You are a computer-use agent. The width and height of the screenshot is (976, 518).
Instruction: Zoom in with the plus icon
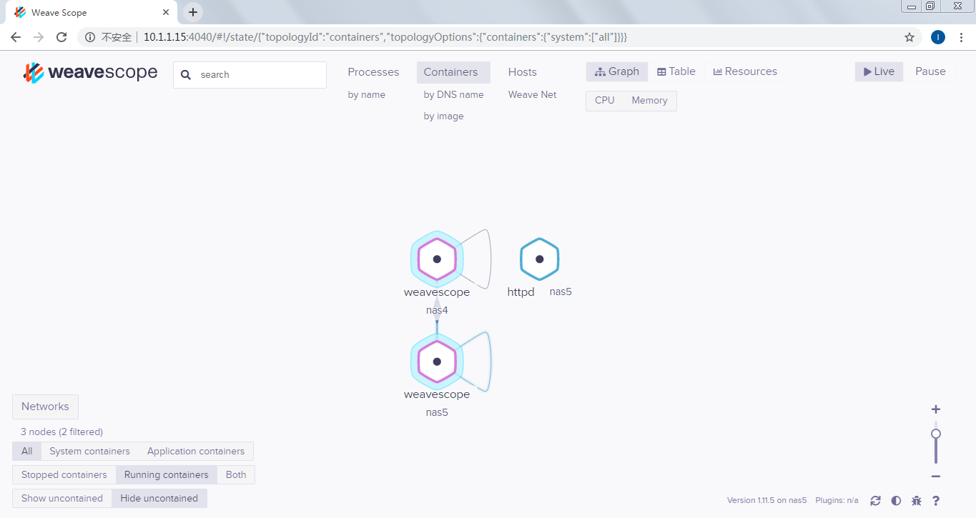click(935, 409)
